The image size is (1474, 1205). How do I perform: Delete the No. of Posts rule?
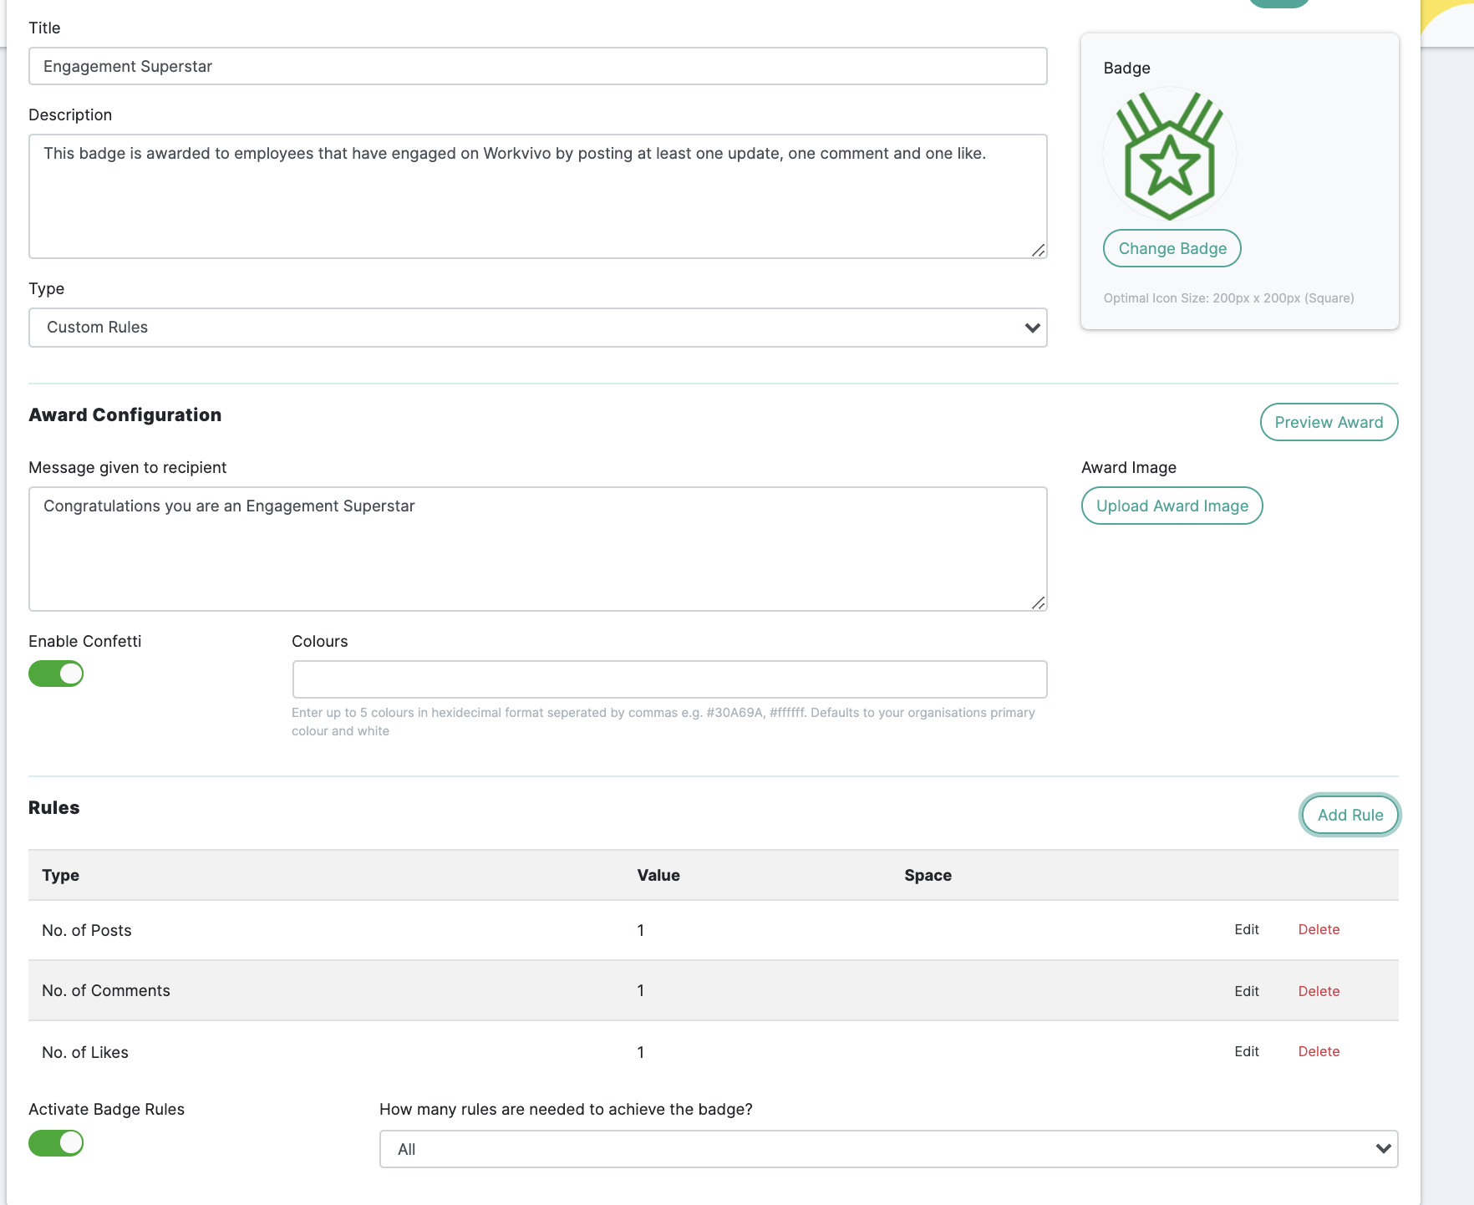click(1319, 929)
